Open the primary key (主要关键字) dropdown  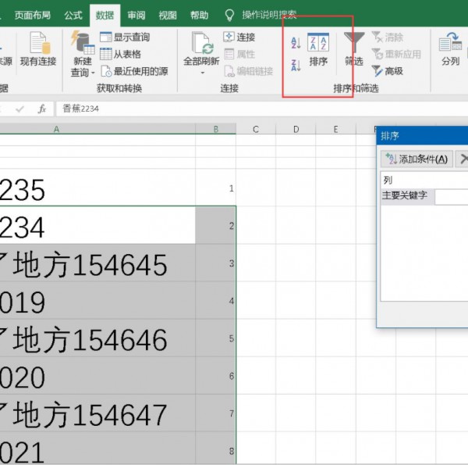pyautogui.click(x=452, y=197)
